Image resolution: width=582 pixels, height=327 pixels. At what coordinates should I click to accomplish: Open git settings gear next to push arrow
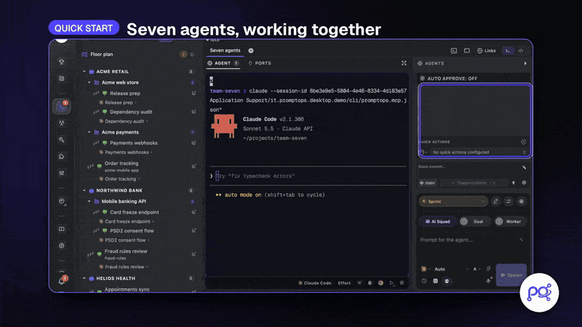click(524, 182)
